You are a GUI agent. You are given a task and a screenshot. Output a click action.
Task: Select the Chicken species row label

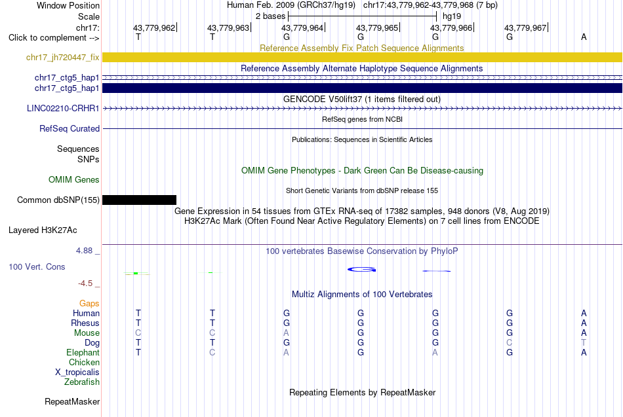click(x=84, y=362)
